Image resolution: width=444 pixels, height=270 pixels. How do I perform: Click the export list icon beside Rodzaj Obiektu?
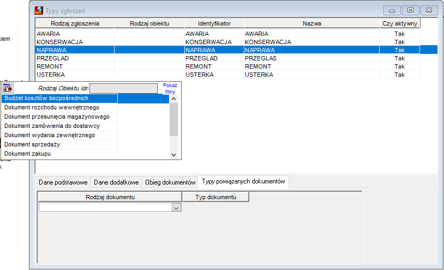[x=7, y=88]
